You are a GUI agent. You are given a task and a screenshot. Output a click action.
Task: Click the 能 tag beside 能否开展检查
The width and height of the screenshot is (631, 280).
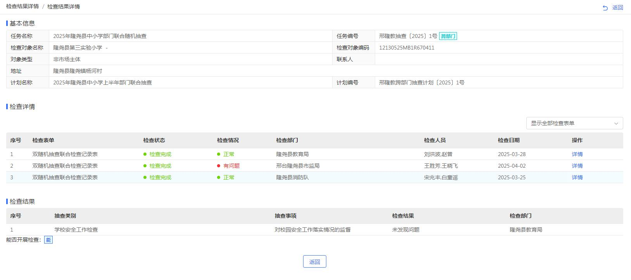[x=48, y=240]
